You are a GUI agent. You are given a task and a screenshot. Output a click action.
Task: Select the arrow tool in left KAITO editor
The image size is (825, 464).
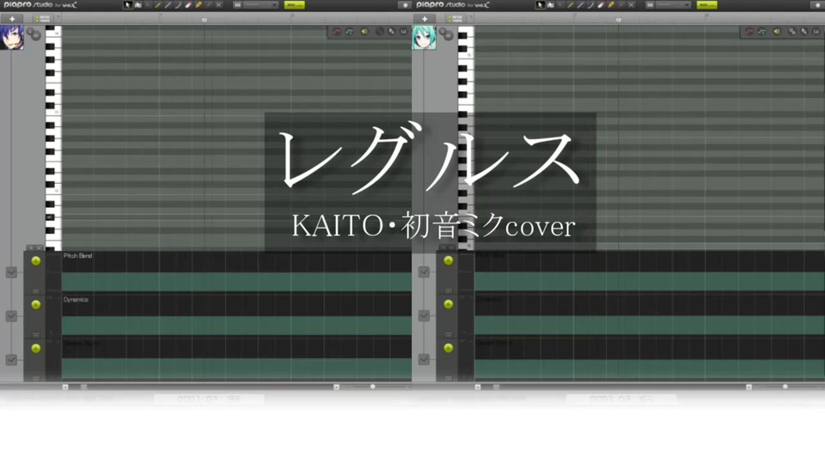127,5
